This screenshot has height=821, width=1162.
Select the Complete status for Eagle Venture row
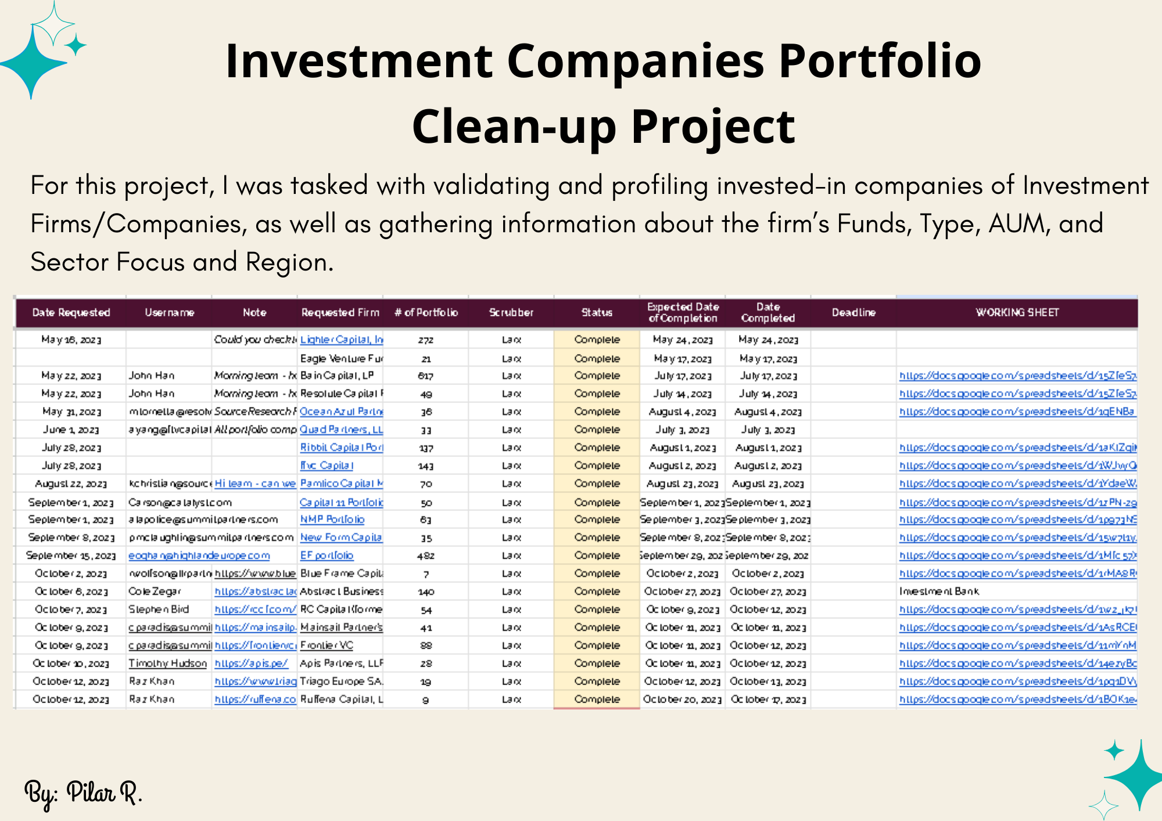597,359
